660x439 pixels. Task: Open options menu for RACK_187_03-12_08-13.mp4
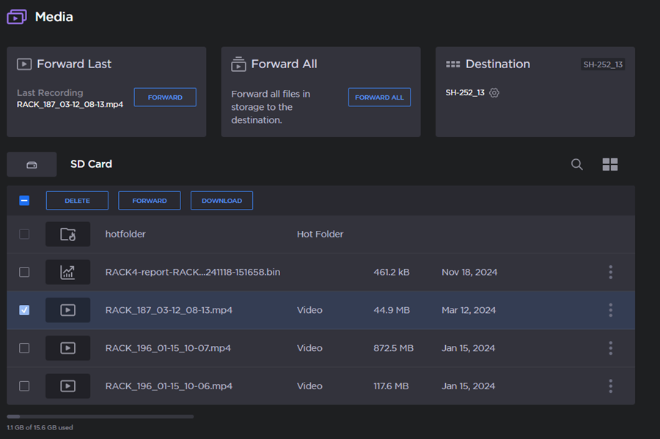[x=610, y=311]
